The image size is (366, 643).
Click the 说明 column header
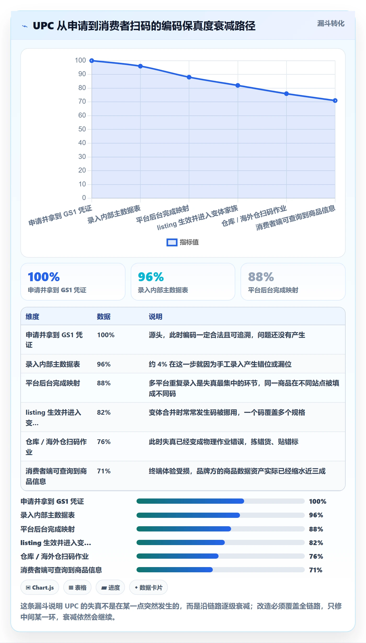pyautogui.click(x=156, y=317)
